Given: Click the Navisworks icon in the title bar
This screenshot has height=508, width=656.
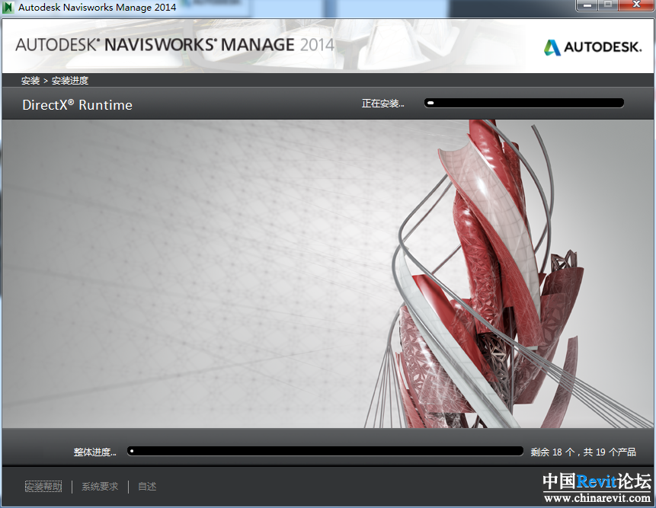Looking at the screenshot, I should (x=8, y=8).
